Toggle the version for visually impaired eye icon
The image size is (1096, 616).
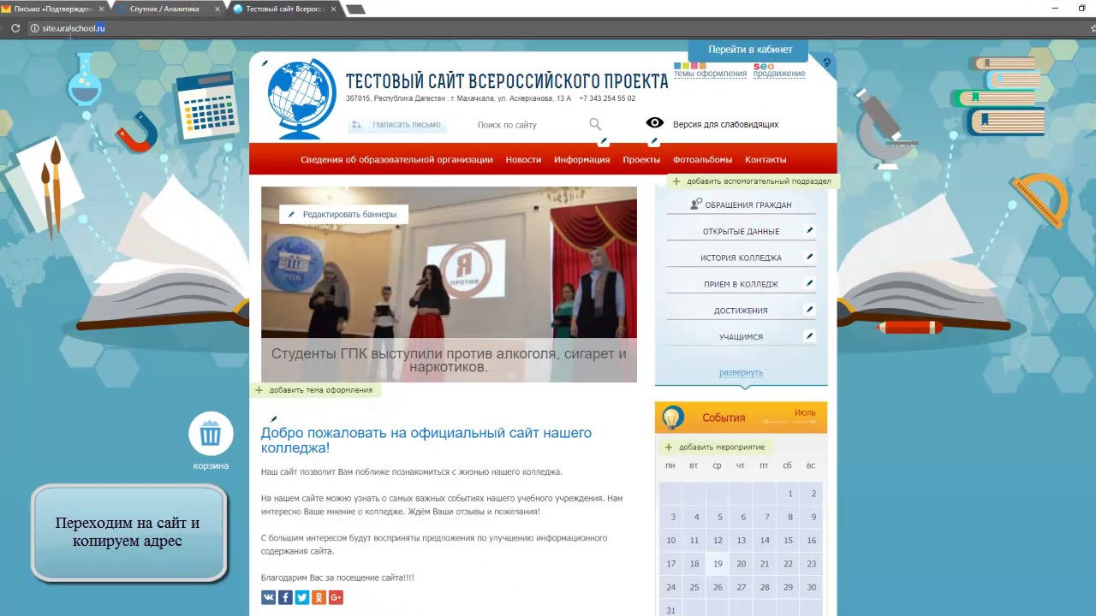click(655, 123)
